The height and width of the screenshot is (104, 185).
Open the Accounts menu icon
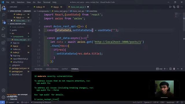(3, 90)
